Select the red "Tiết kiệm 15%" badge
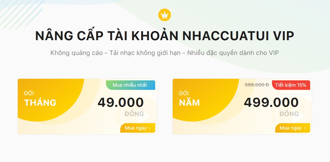This screenshot has width=330, height=162. point(291,85)
